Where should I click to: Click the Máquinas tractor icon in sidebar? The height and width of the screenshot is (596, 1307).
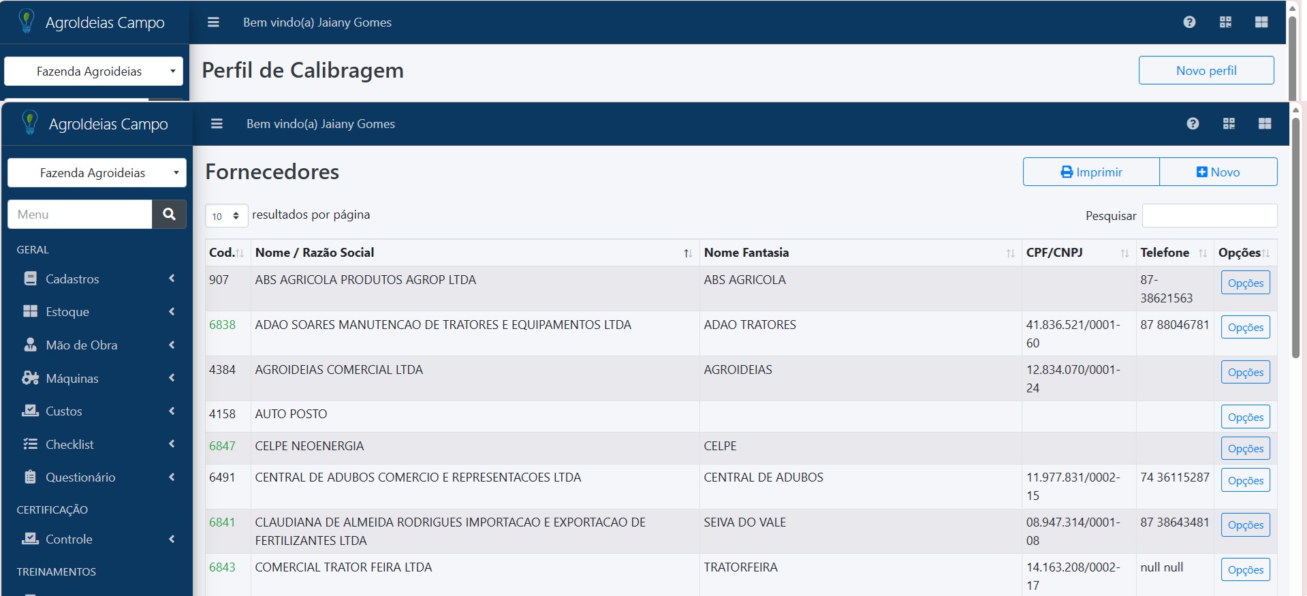click(30, 378)
